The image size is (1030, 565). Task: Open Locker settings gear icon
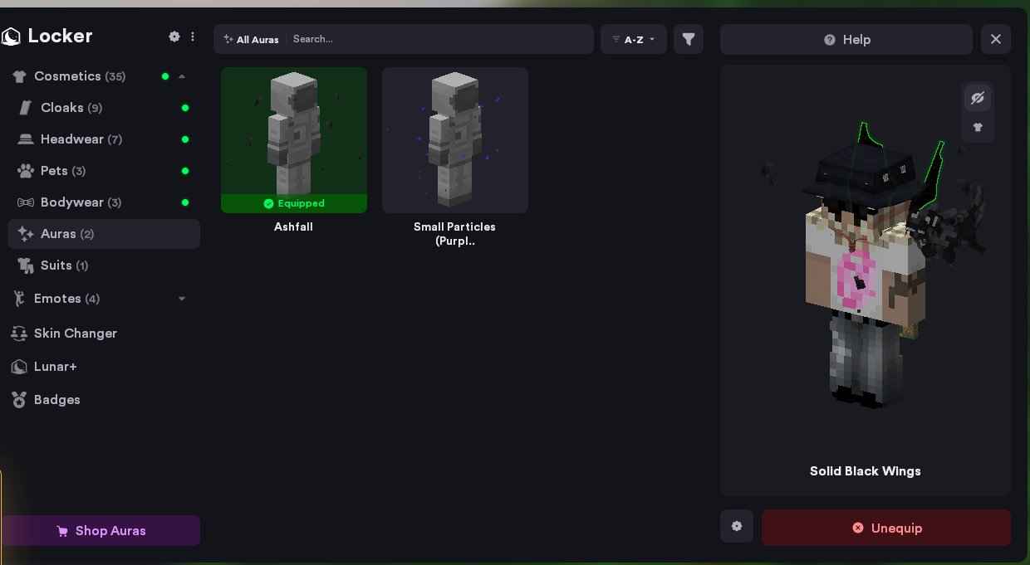(x=174, y=37)
